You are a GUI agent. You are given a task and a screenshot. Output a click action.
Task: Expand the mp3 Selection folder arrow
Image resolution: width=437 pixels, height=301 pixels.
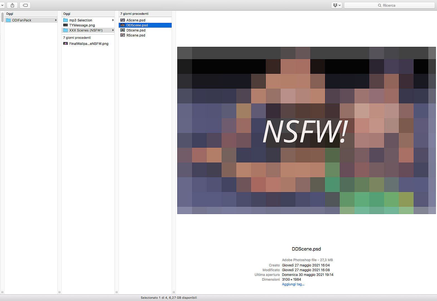coord(113,20)
